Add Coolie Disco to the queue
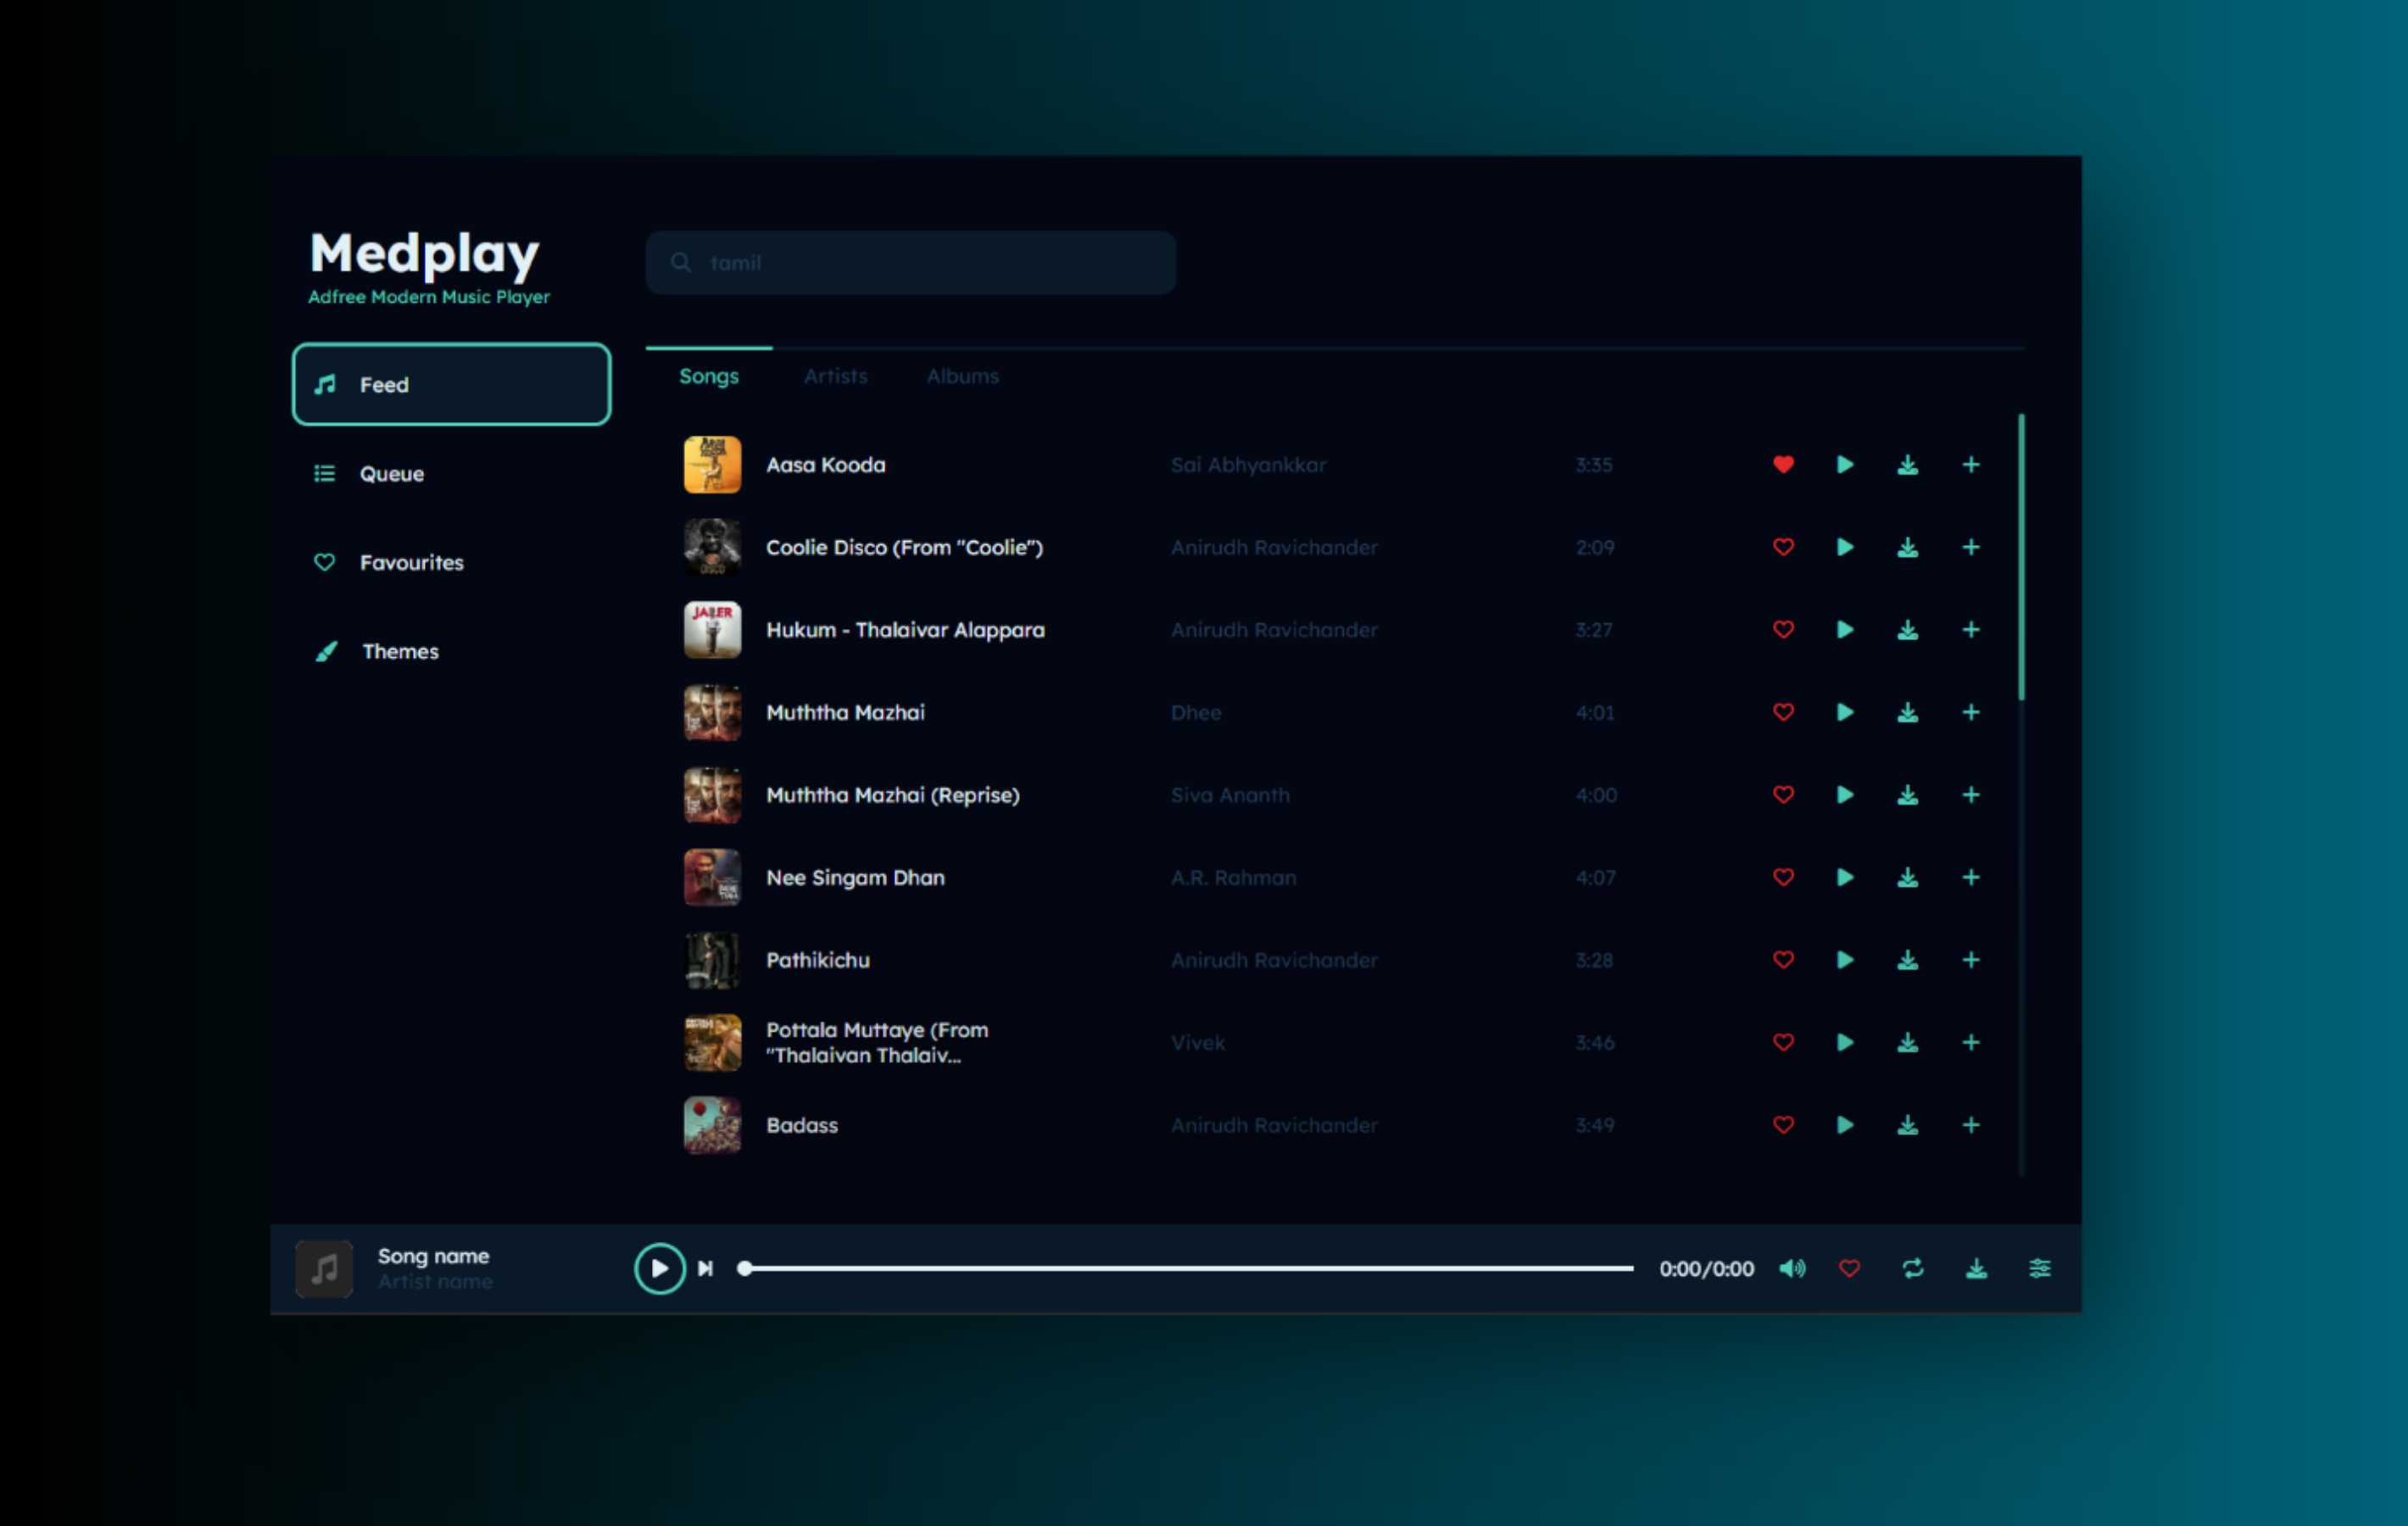The height and width of the screenshot is (1526, 2408). (1970, 547)
